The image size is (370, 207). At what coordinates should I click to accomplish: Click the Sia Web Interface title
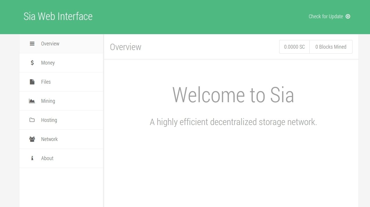[58, 16]
